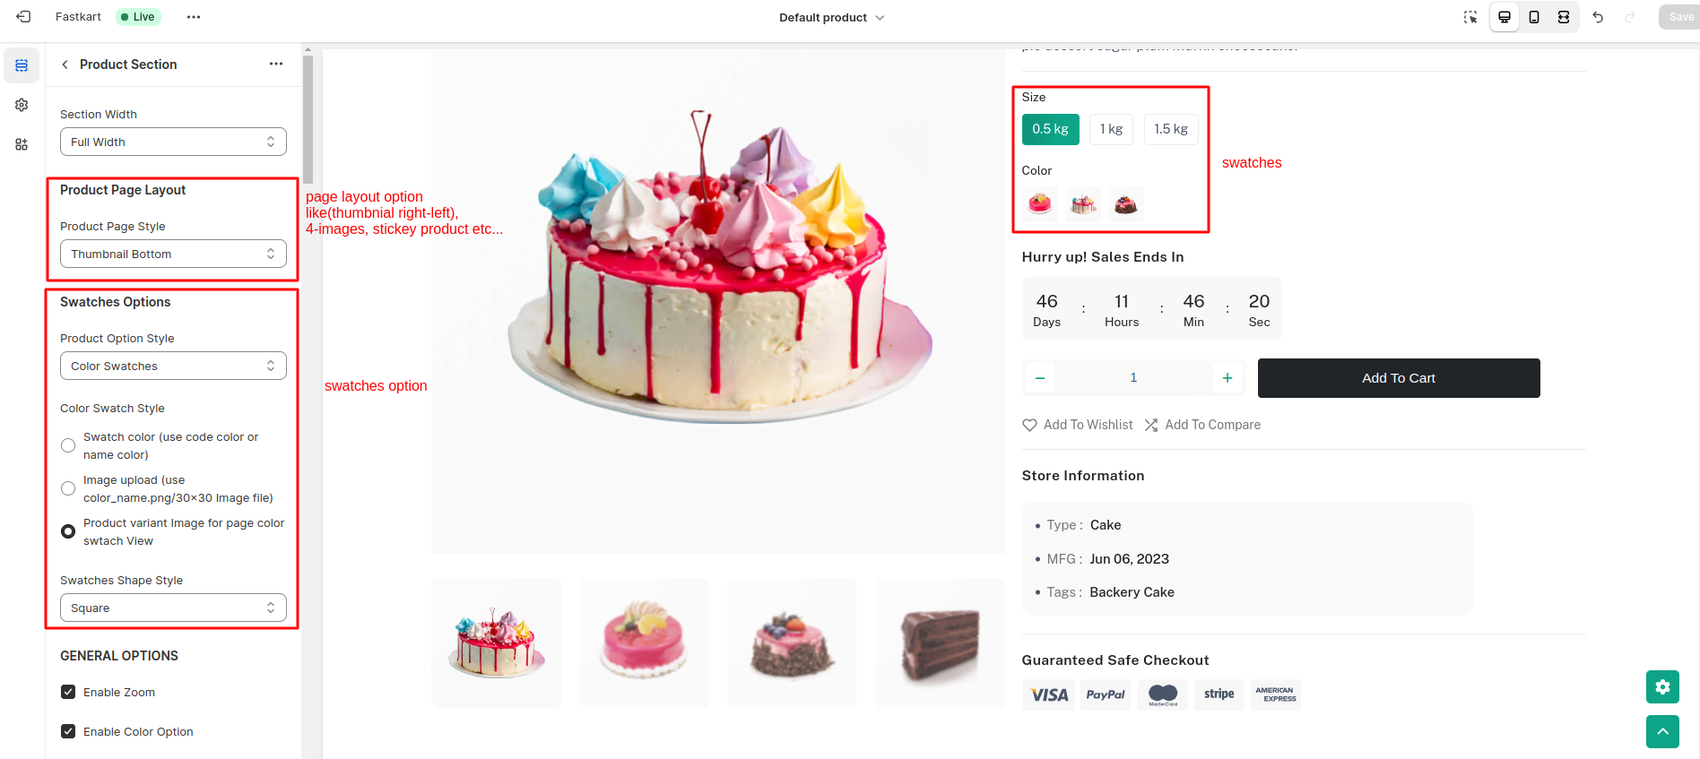Select the chocolate cake color swatch
The image size is (1700, 759).
[1125, 203]
